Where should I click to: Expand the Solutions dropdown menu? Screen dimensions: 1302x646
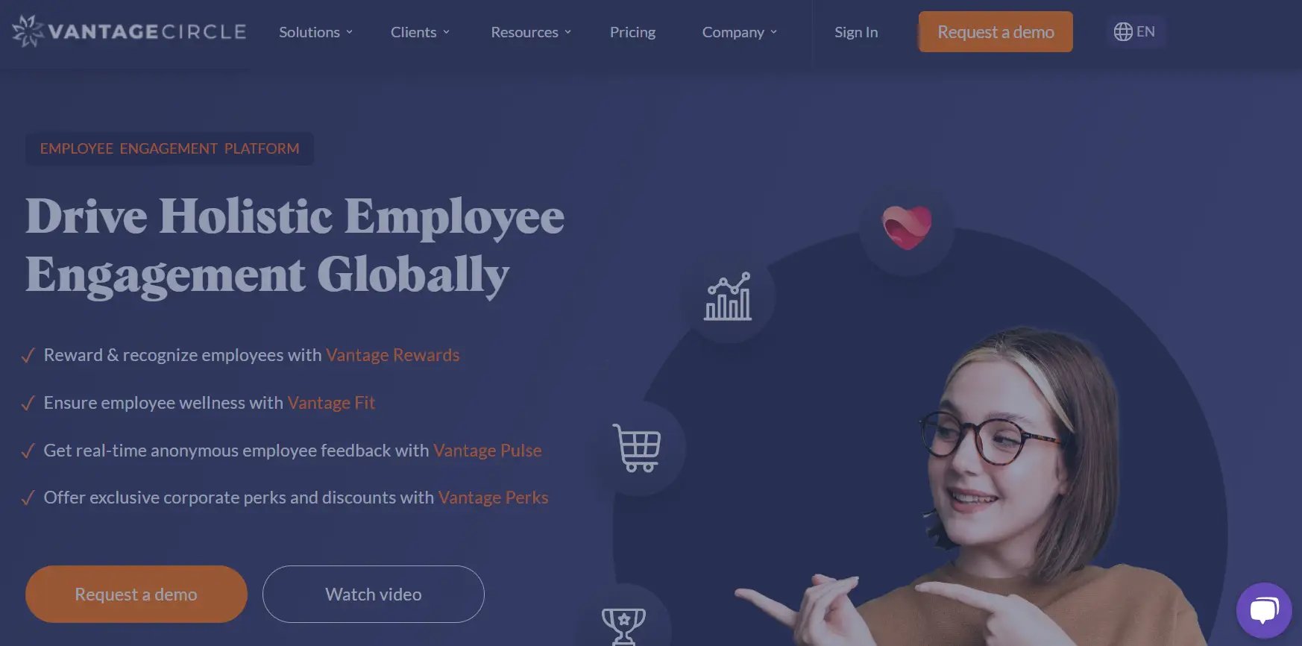coord(316,32)
